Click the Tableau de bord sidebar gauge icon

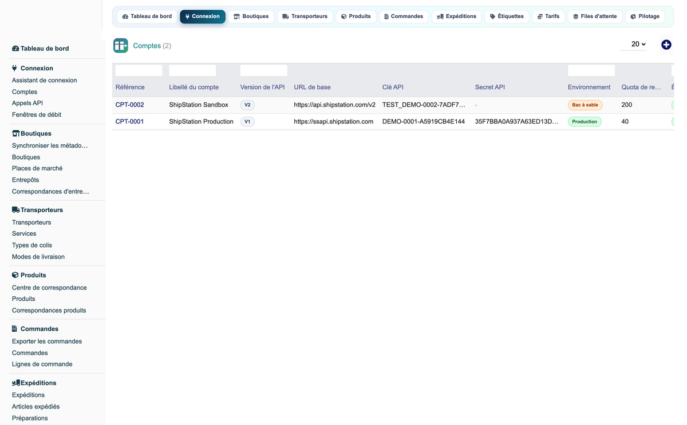coord(15,49)
